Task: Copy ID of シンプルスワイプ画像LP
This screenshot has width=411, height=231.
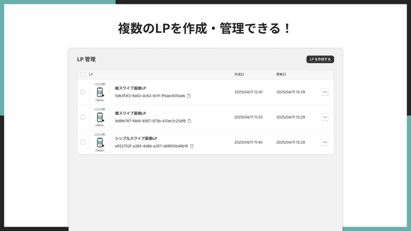Action: [x=192, y=146]
